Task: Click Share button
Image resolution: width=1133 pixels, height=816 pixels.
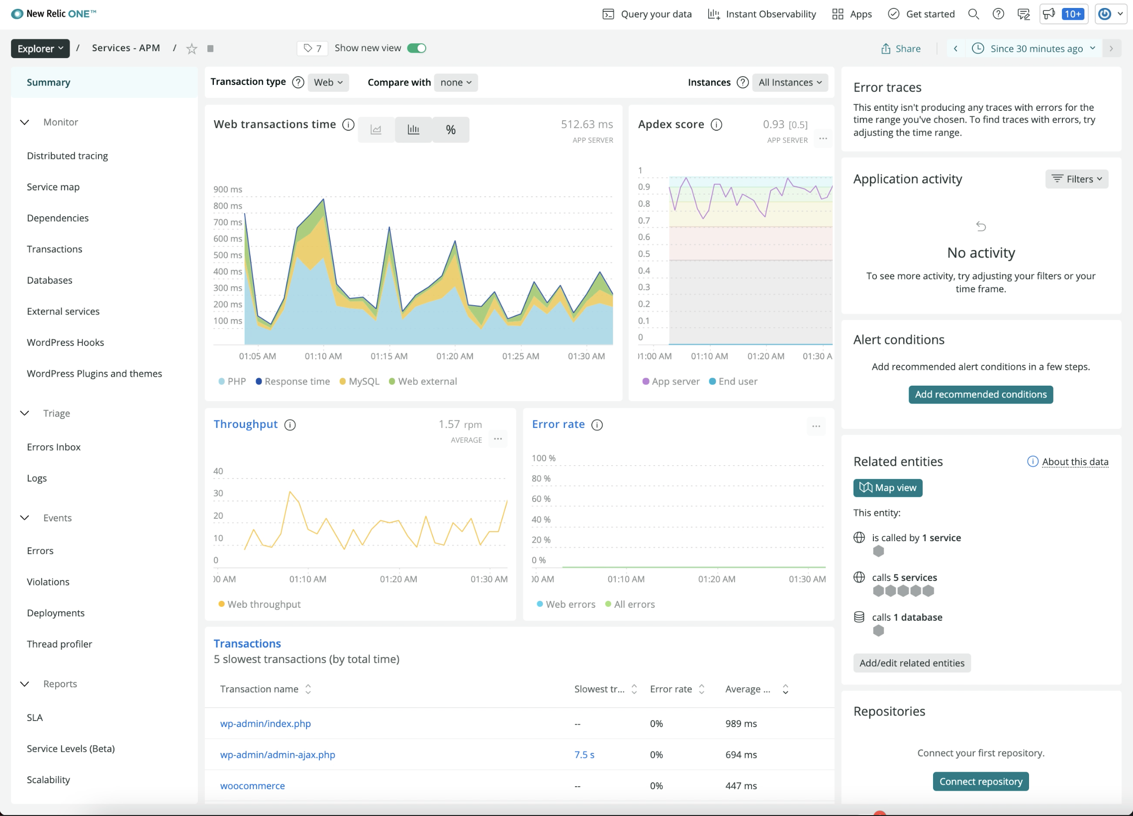Action: tap(901, 48)
